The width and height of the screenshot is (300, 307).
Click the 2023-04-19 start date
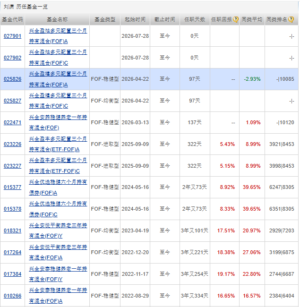click(x=135, y=230)
